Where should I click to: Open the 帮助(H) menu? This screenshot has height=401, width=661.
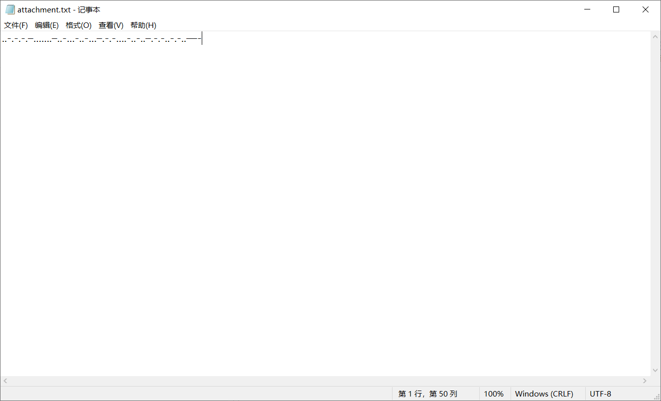143,25
